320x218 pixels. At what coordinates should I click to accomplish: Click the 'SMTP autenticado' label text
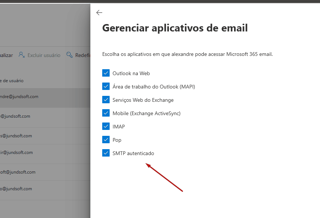click(x=133, y=153)
